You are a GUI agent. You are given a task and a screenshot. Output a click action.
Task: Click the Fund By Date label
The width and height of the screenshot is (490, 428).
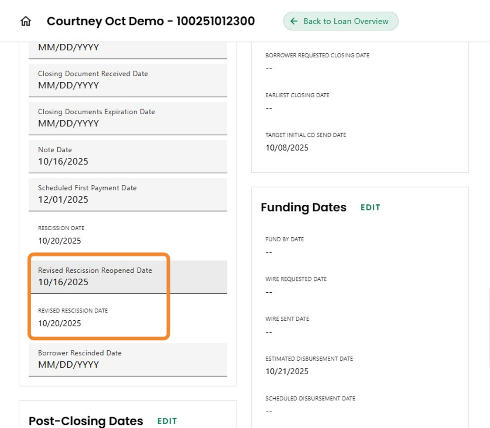[285, 239]
